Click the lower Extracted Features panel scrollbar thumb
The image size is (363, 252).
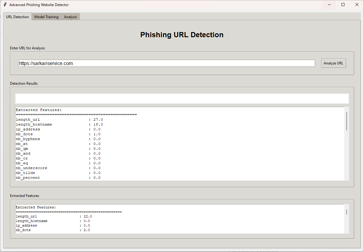point(347,212)
